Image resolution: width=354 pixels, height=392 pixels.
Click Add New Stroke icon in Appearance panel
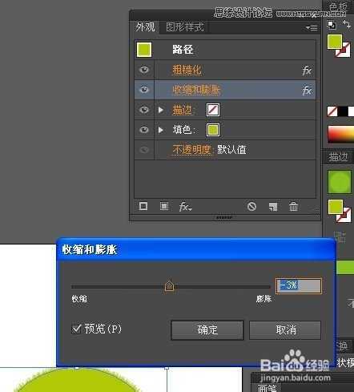click(x=143, y=206)
